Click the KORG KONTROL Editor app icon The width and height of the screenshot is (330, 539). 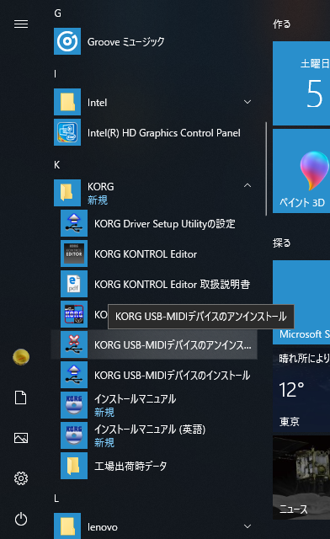(74, 253)
